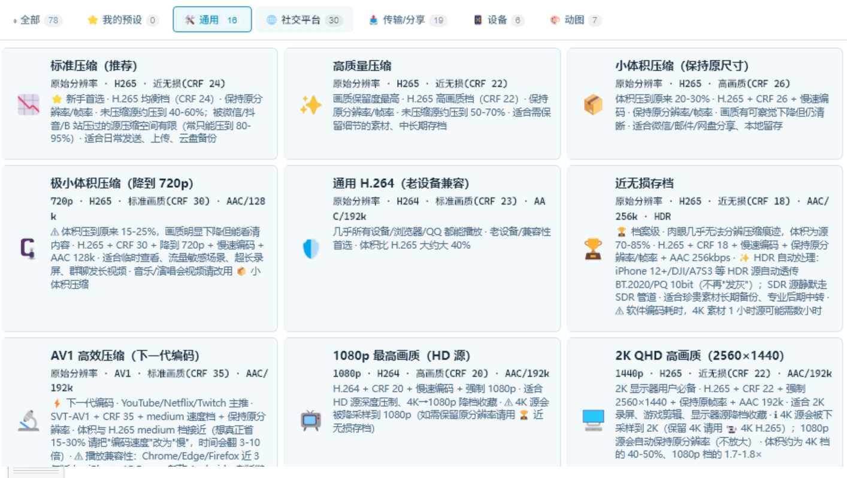Image resolution: width=847 pixels, height=478 pixels.
Task: Click the downward chart icon of 标准压缩
Action: [28, 105]
